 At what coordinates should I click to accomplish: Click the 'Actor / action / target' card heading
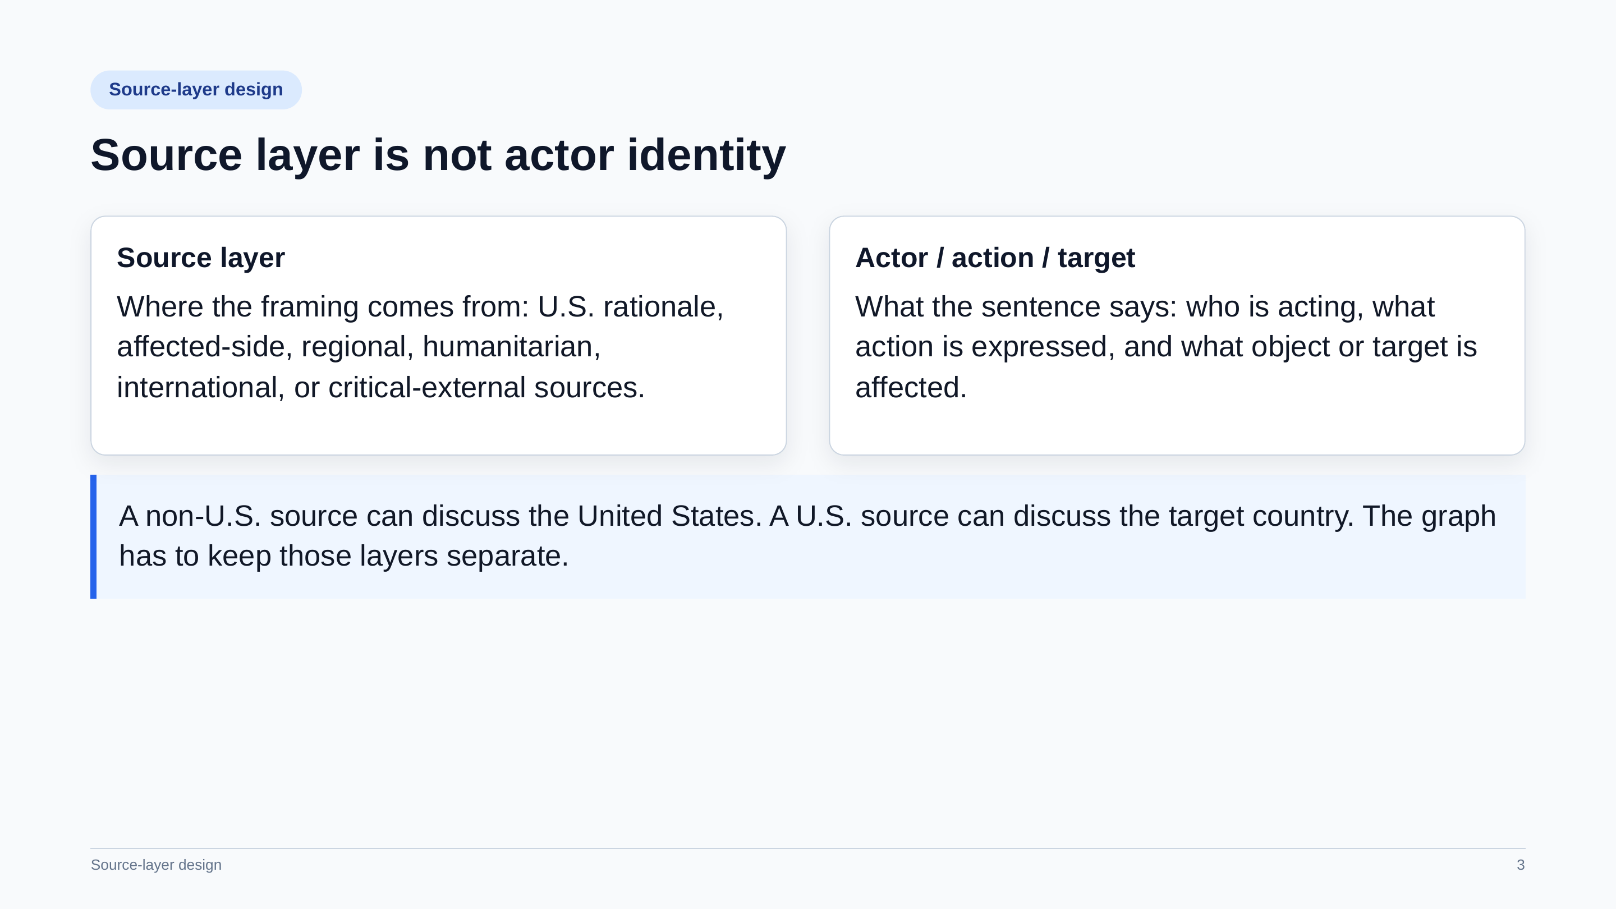[x=995, y=258]
